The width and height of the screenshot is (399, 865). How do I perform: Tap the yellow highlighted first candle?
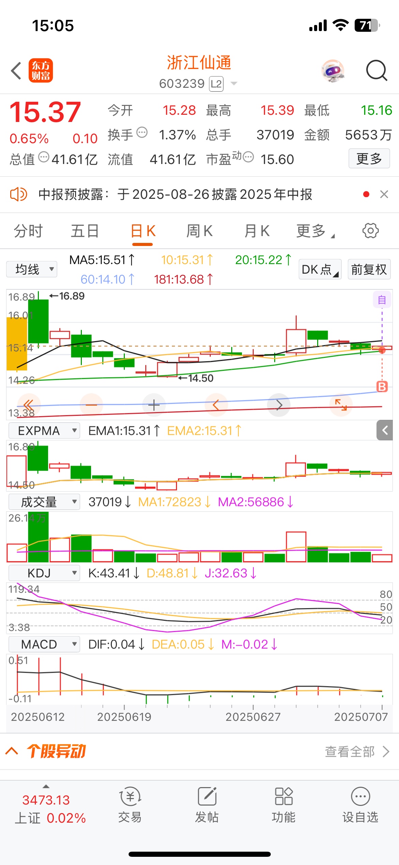tap(17, 343)
